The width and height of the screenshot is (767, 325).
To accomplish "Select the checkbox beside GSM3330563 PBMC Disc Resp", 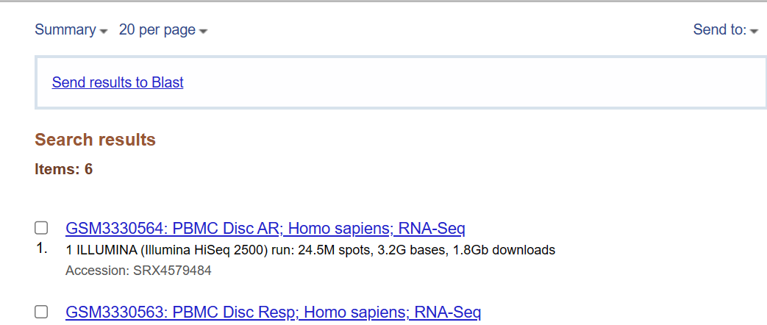I will click(x=41, y=311).
